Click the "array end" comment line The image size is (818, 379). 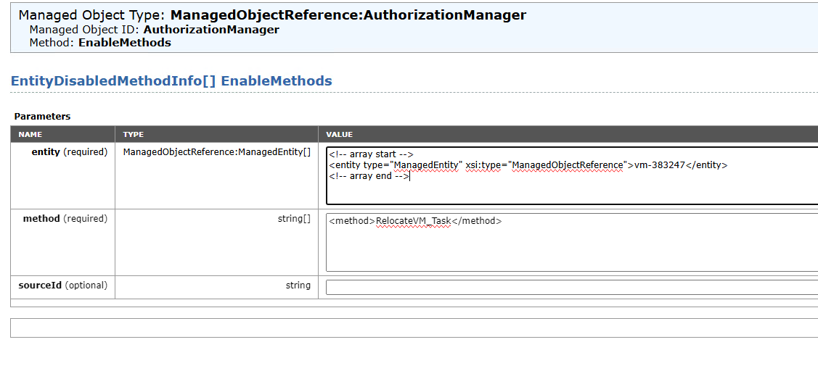369,176
